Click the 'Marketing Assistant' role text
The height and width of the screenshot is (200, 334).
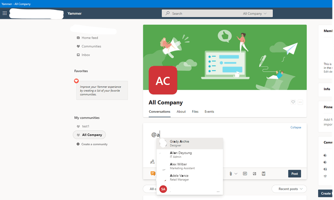coord(182,168)
